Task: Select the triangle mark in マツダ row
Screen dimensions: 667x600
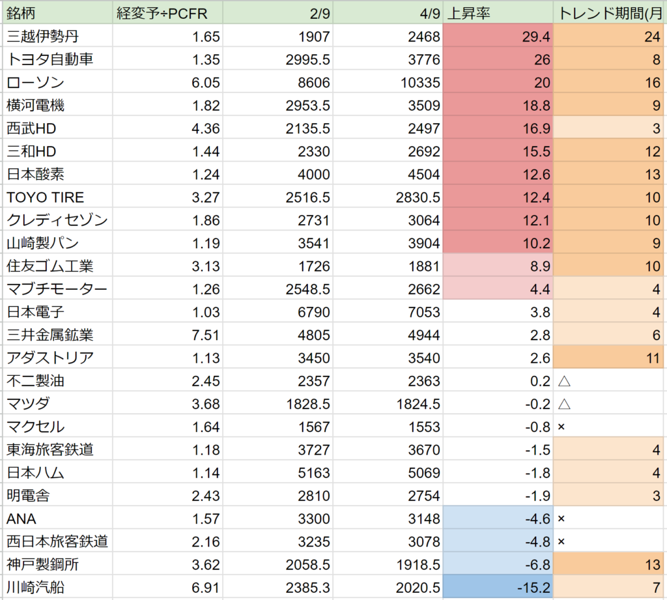Action: (564, 404)
